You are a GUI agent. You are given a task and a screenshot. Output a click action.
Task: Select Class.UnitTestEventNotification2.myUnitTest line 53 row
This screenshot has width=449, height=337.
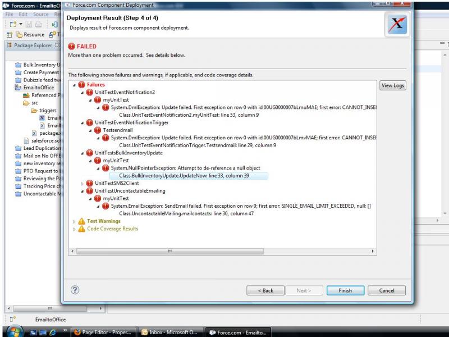pos(189,115)
